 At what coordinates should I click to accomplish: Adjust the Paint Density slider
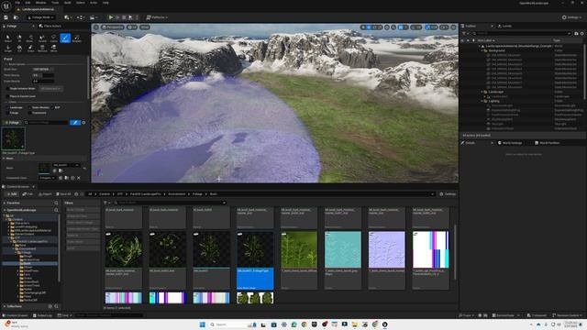(43, 75)
